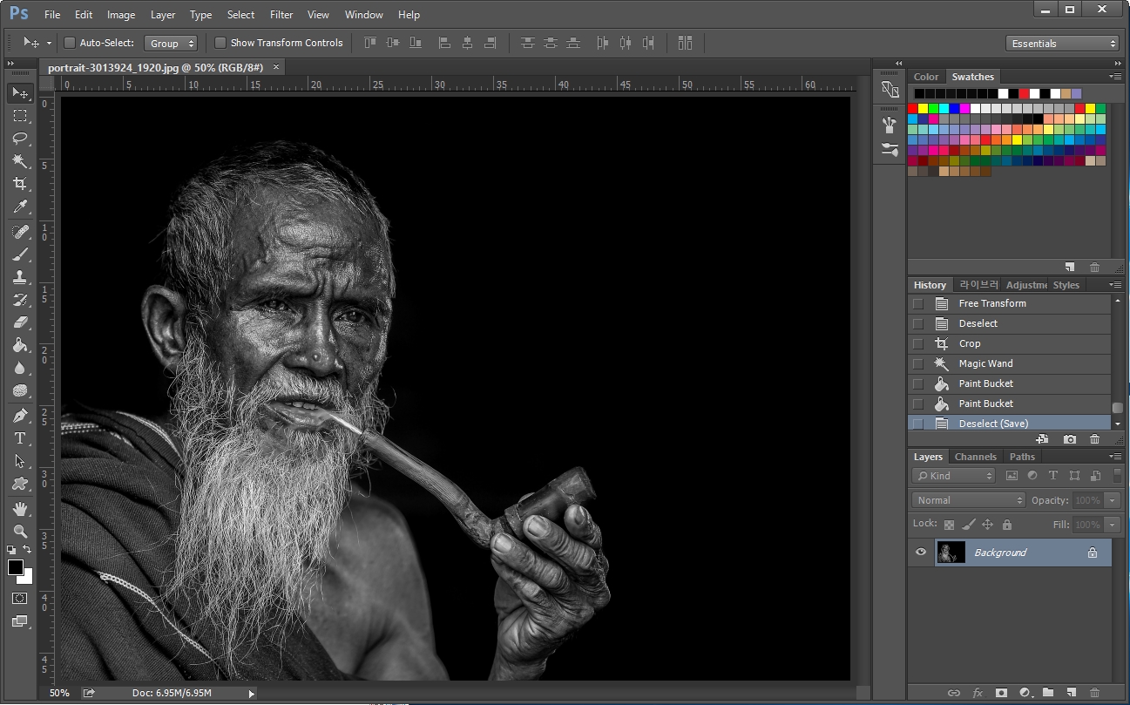The height and width of the screenshot is (705, 1130).
Task: Click the delete layer trash icon
Action: click(x=1094, y=693)
